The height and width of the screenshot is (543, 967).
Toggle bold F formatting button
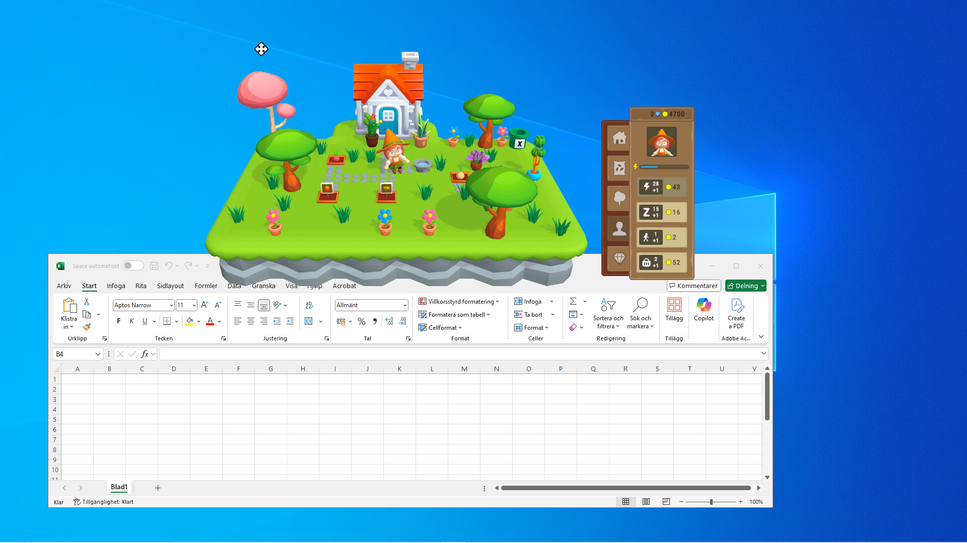click(x=119, y=321)
